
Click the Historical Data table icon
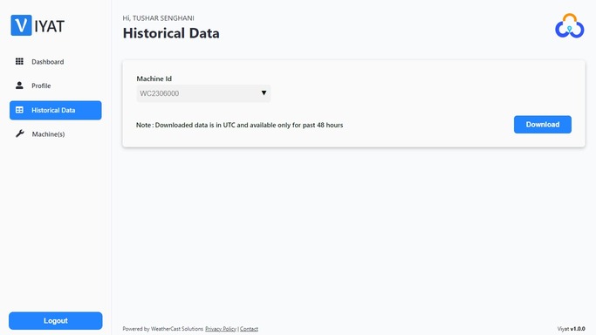pyautogui.click(x=19, y=110)
